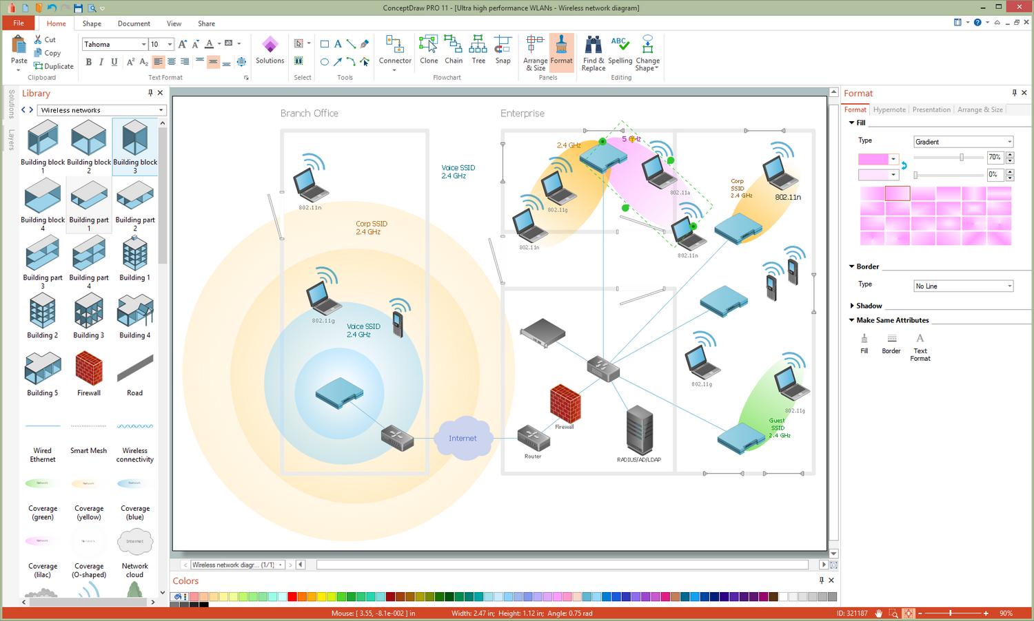The image size is (1034, 621).
Task: Switch to the View ribbon tab
Action: [174, 23]
